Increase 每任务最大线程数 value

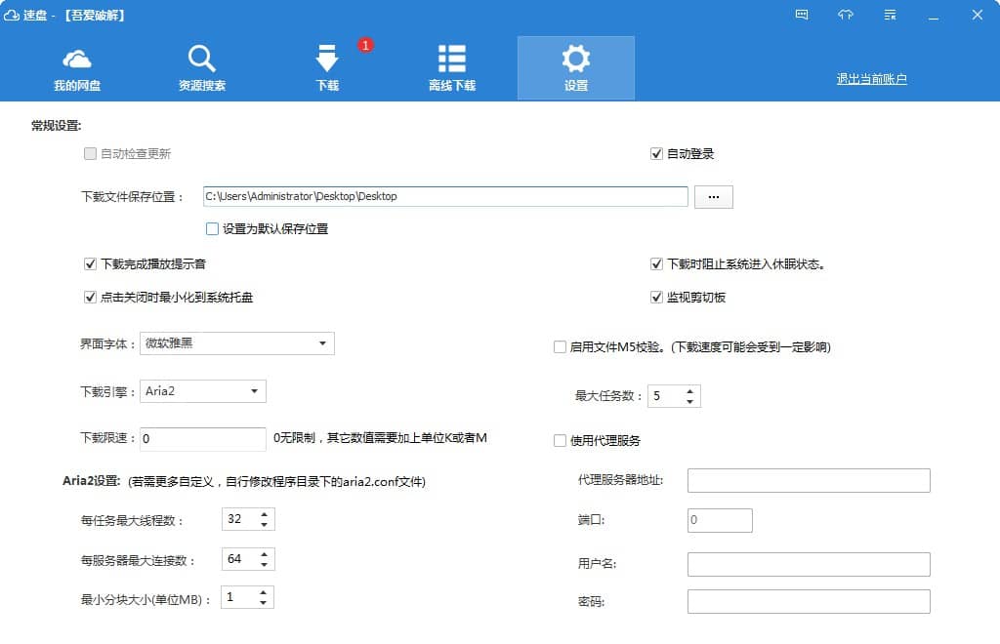pyautogui.click(x=264, y=514)
